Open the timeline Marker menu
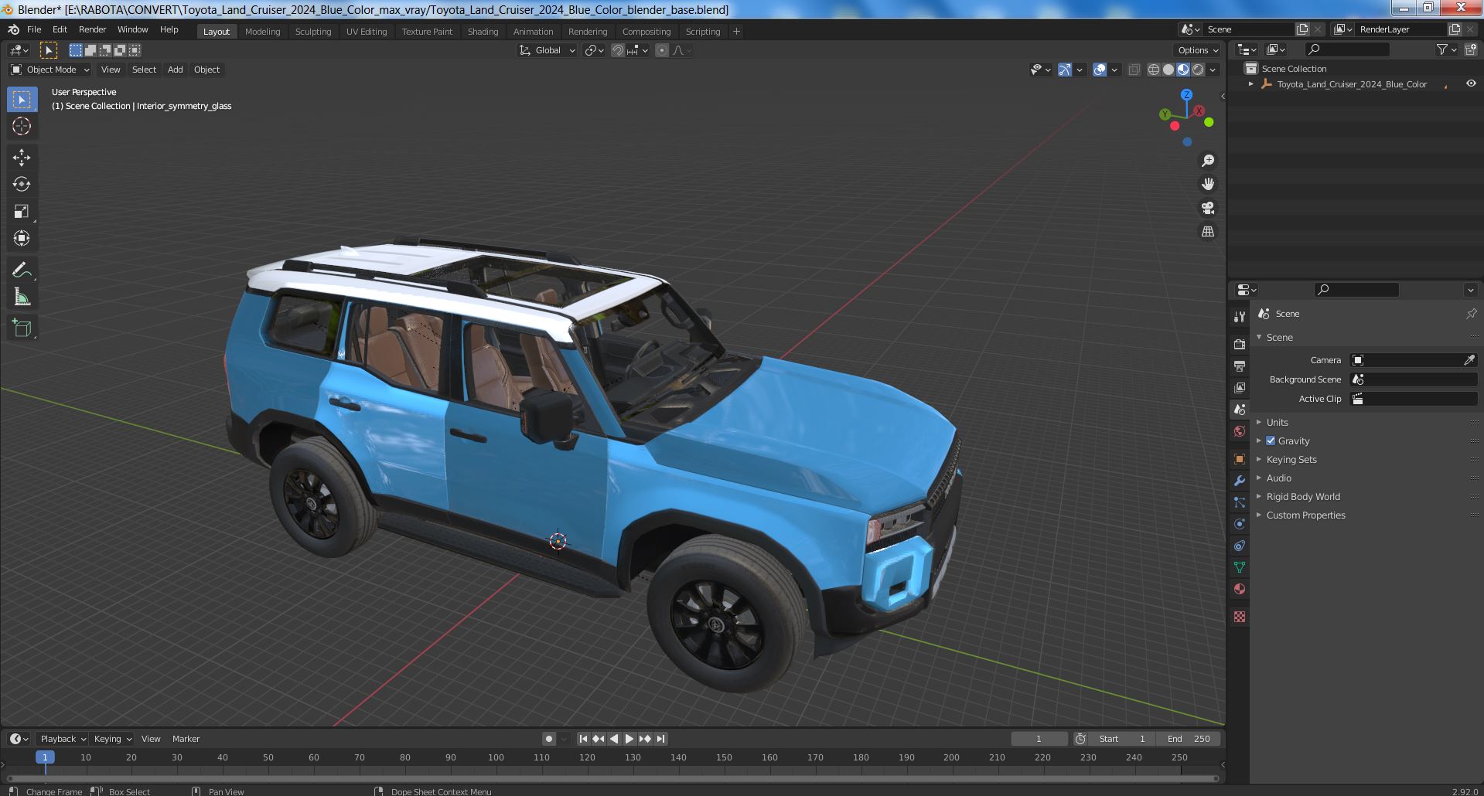1484x796 pixels. 186,739
